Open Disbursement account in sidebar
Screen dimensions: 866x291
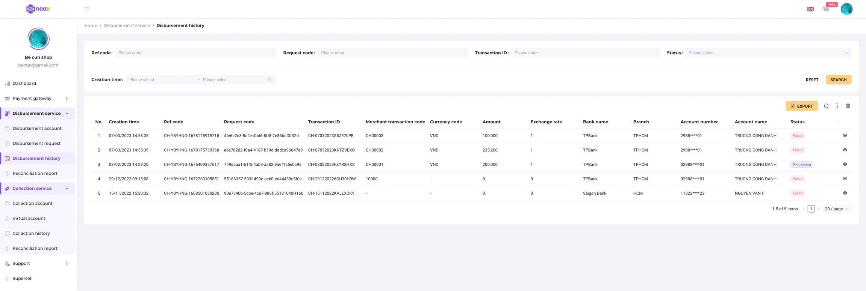click(37, 128)
